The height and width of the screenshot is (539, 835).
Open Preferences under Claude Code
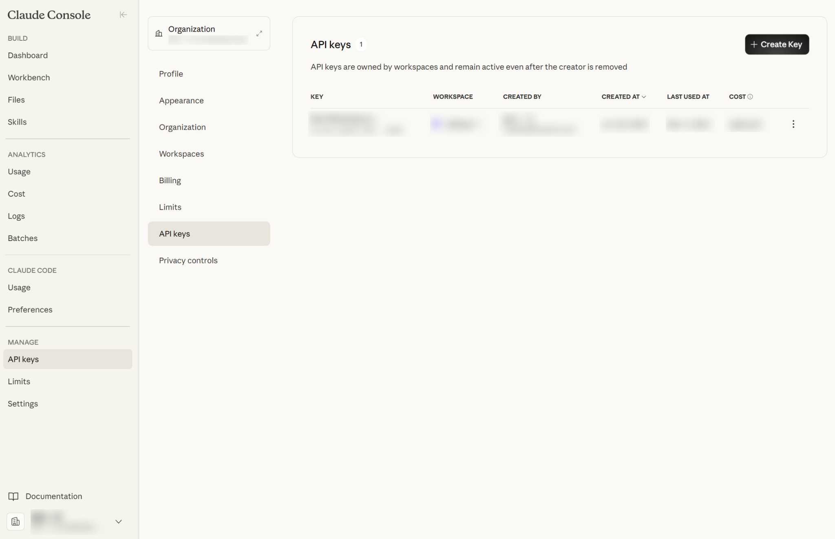pos(30,309)
